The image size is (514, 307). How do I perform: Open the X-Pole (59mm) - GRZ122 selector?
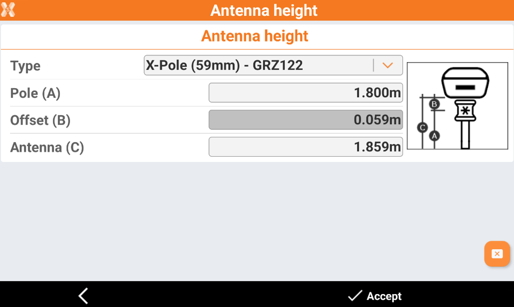(x=257, y=65)
